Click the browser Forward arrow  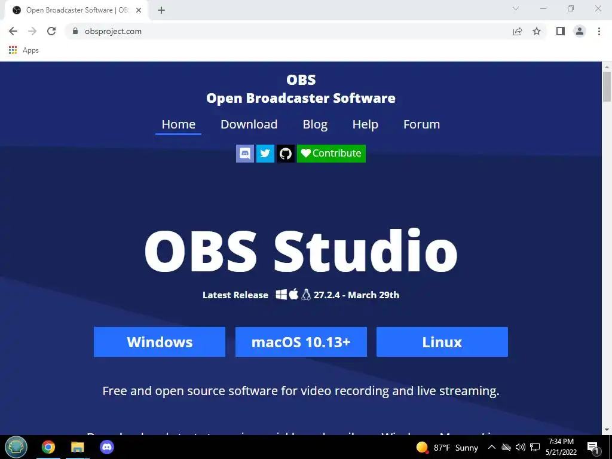(32, 31)
